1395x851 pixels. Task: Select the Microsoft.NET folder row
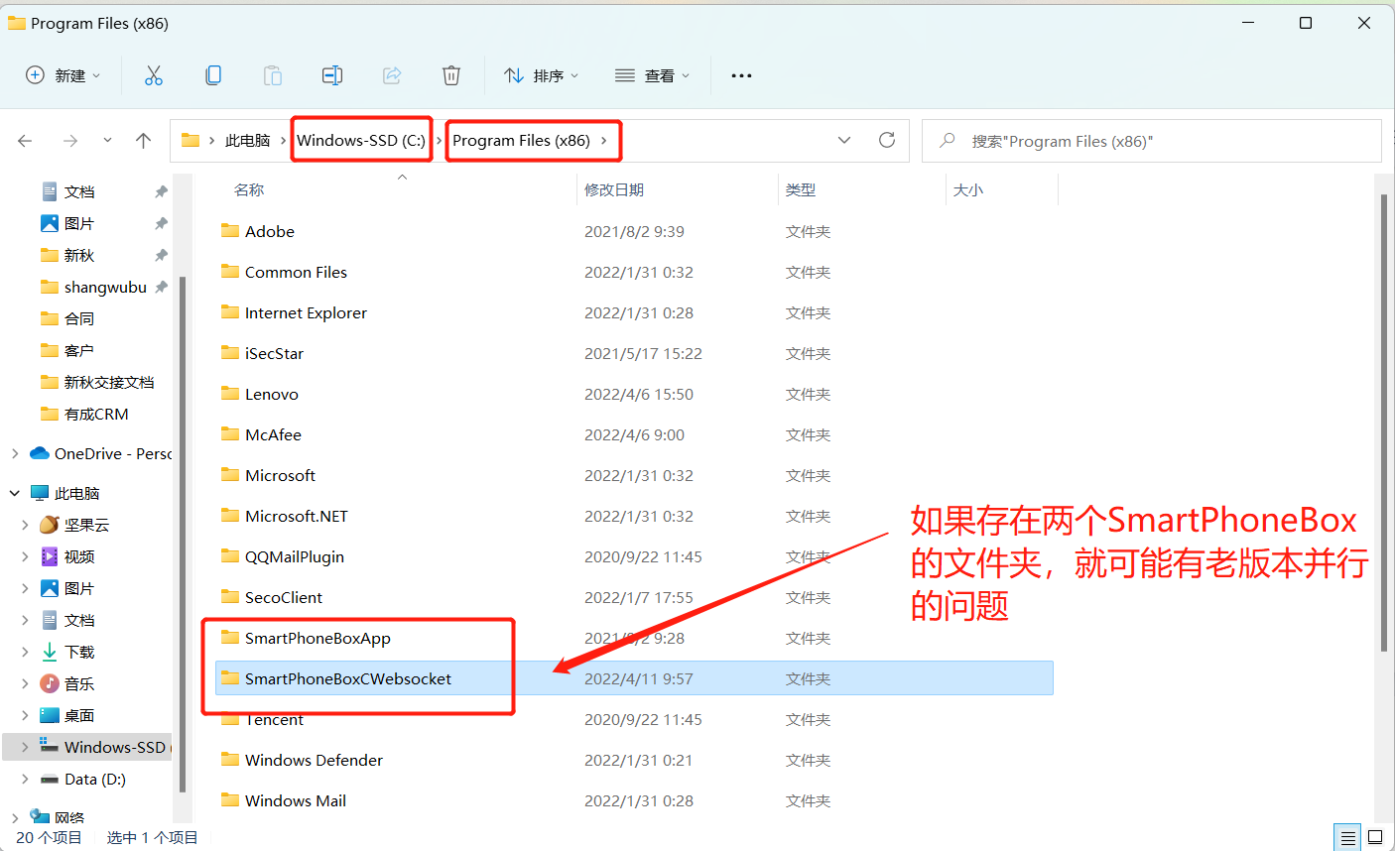[x=634, y=516]
